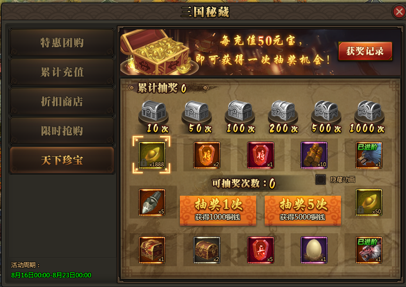Open the 折扣商店 tab
This screenshot has height=287, width=406.
62,101
